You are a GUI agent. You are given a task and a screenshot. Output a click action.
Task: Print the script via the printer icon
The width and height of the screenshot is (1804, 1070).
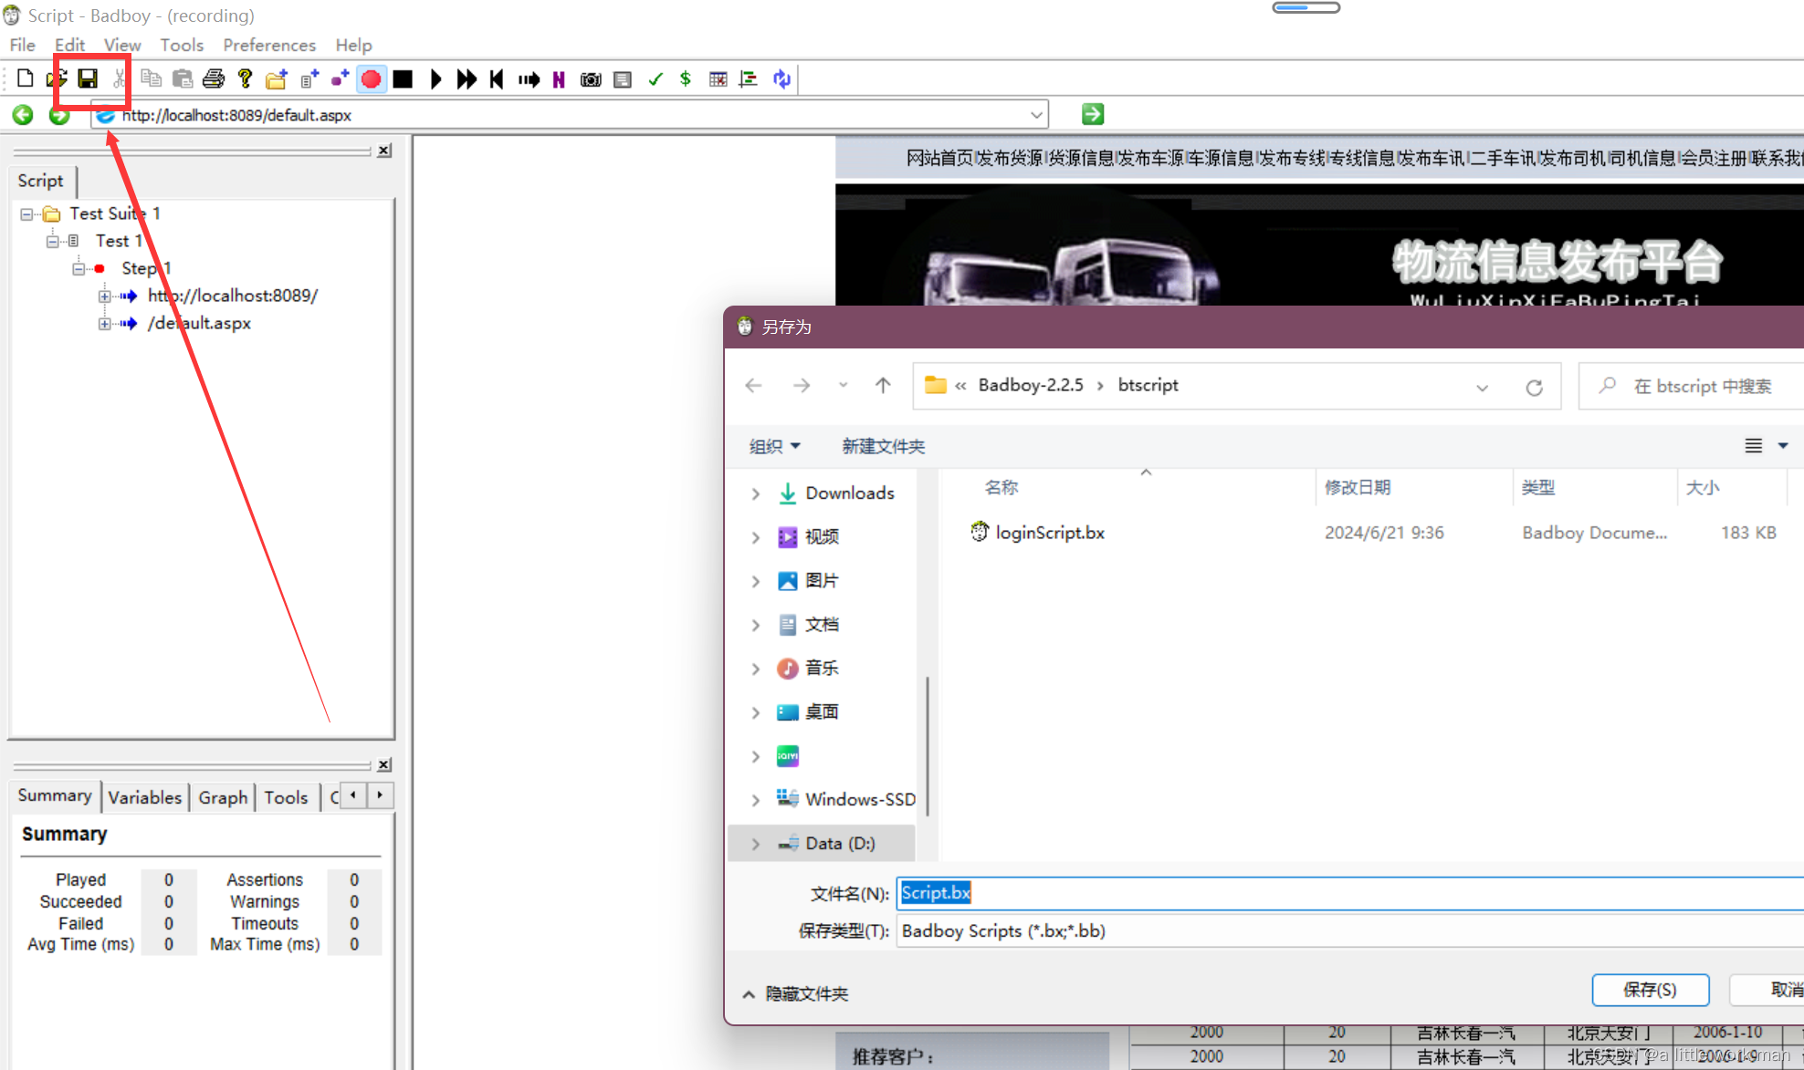213,78
